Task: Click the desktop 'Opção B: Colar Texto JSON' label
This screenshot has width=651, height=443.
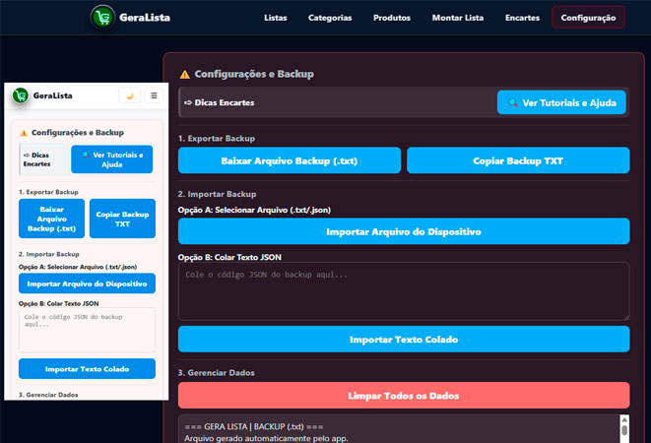Action: pyautogui.click(x=229, y=257)
